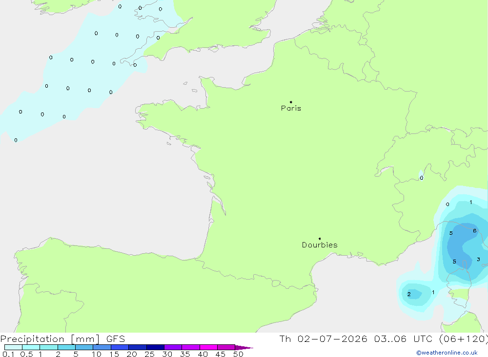Image resolution: width=488 pixels, height=357 pixels.
Task: Pick the 40–45 mm magenta legend color
Action: pyautogui.click(x=208, y=347)
